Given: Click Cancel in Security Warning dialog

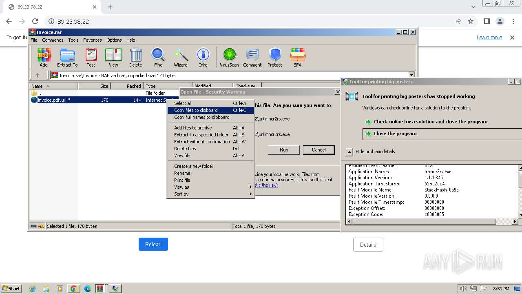Looking at the screenshot, I should click(x=319, y=150).
